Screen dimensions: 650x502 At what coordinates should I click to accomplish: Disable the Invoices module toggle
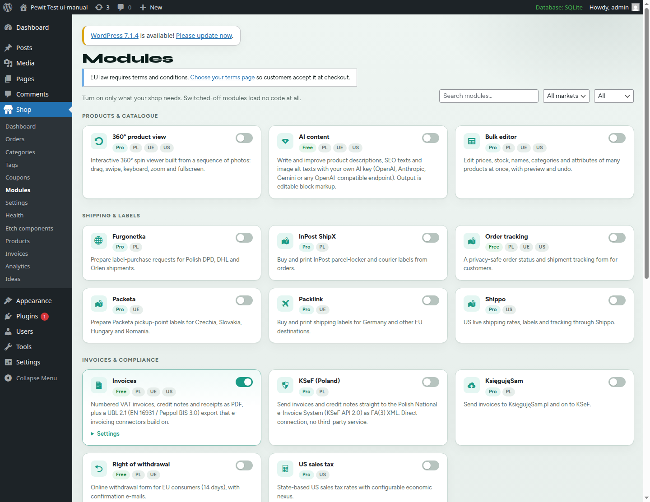click(244, 382)
